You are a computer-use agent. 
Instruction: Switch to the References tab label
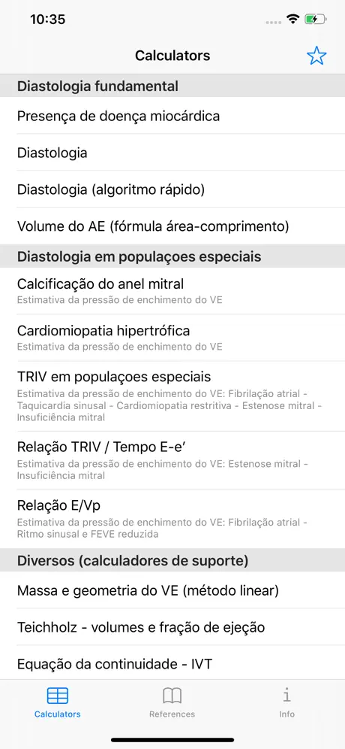tap(172, 714)
